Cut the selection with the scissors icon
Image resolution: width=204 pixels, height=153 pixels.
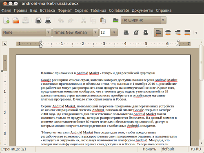point(84,20)
